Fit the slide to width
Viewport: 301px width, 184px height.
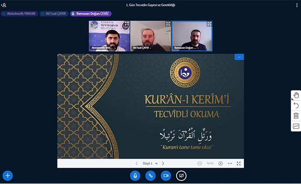230,164
